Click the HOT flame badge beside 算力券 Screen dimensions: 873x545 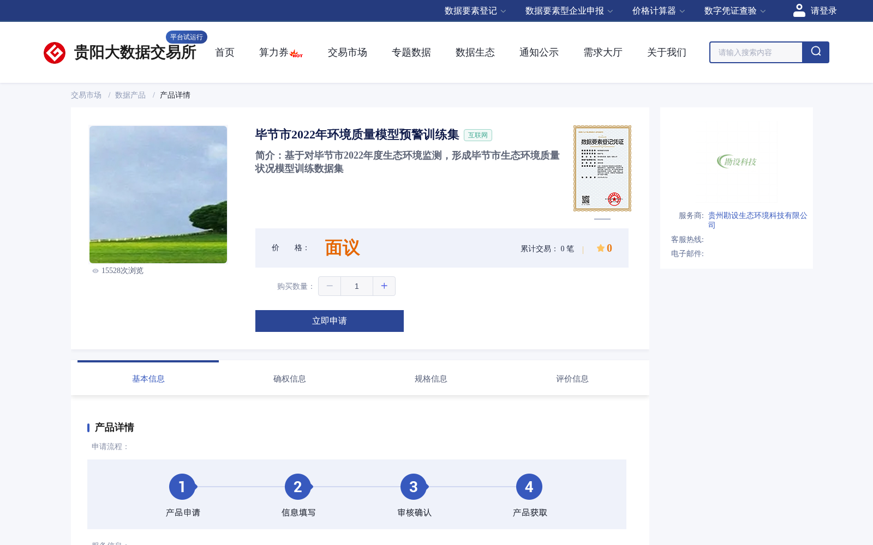296,54
